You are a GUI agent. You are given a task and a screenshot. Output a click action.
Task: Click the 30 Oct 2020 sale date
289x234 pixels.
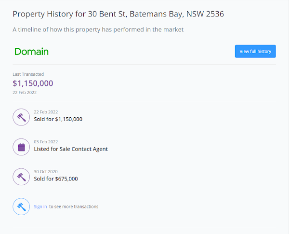(x=46, y=172)
